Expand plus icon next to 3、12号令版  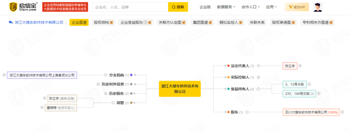(x=309, y=84)
